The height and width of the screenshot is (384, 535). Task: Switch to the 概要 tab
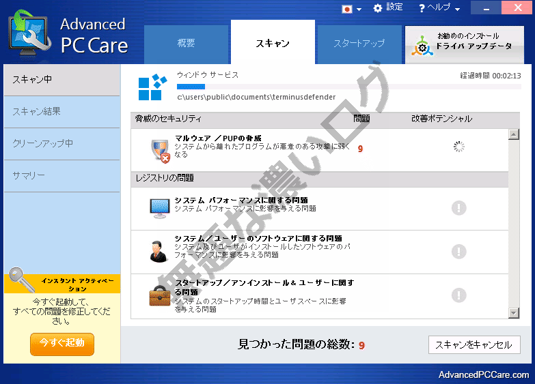click(x=186, y=44)
